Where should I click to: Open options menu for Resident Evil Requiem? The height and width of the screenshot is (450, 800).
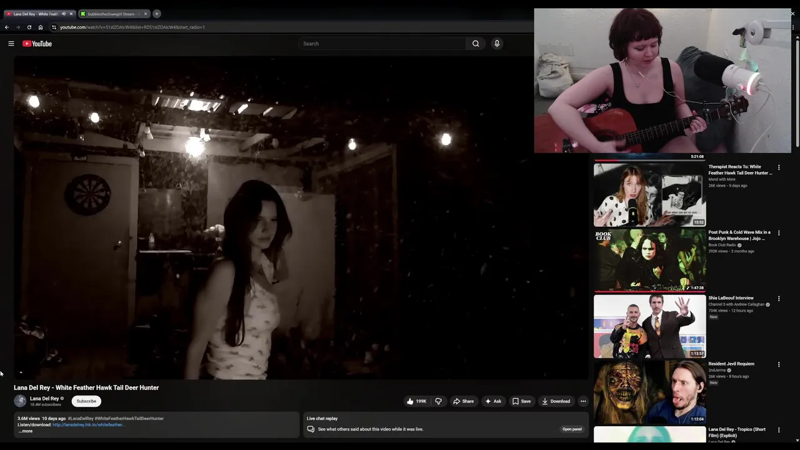pos(779,364)
